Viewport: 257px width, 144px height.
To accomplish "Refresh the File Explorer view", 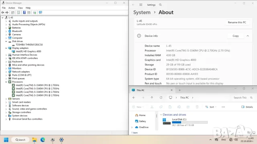I will click(x=161, y=98).
